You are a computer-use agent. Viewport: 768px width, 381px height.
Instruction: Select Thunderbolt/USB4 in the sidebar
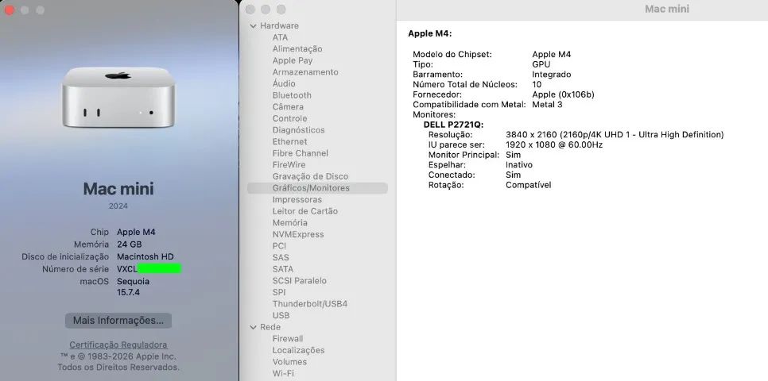(x=309, y=304)
